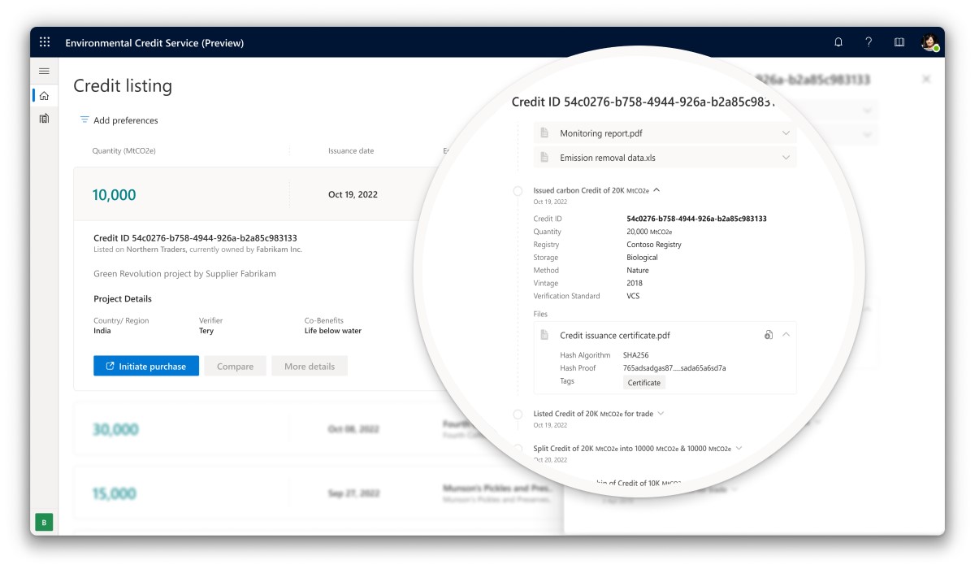Image resolution: width=975 pixels, height=569 pixels.
Task: Open the Help question mark
Action: click(868, 41)
